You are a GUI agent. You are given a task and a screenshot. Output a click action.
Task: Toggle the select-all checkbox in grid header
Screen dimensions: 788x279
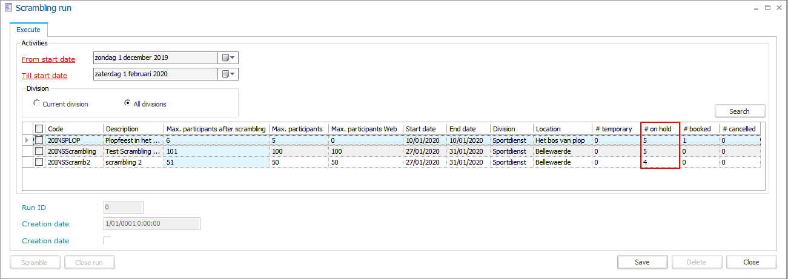point(39,129)
